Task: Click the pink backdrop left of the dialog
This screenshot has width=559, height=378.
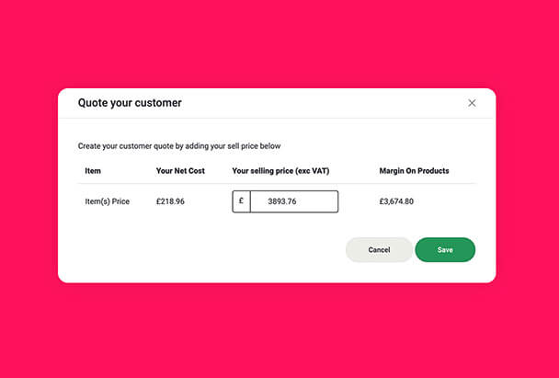Action: pyautogui.click(x=28, y=184)
